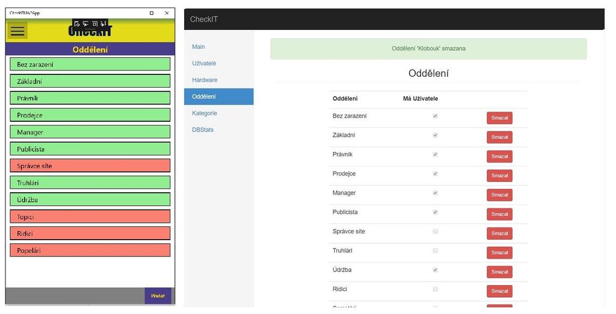Click the Oddělení column header in table
The image size is (616, 314).
pos(345,98)
